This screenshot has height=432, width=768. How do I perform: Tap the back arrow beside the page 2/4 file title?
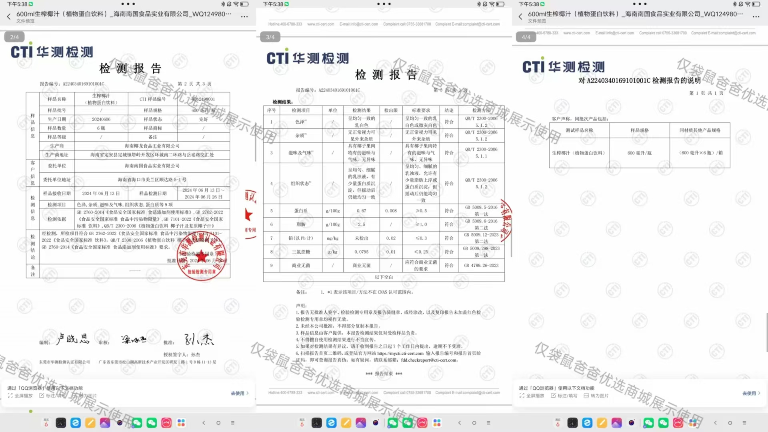(9, 16)
